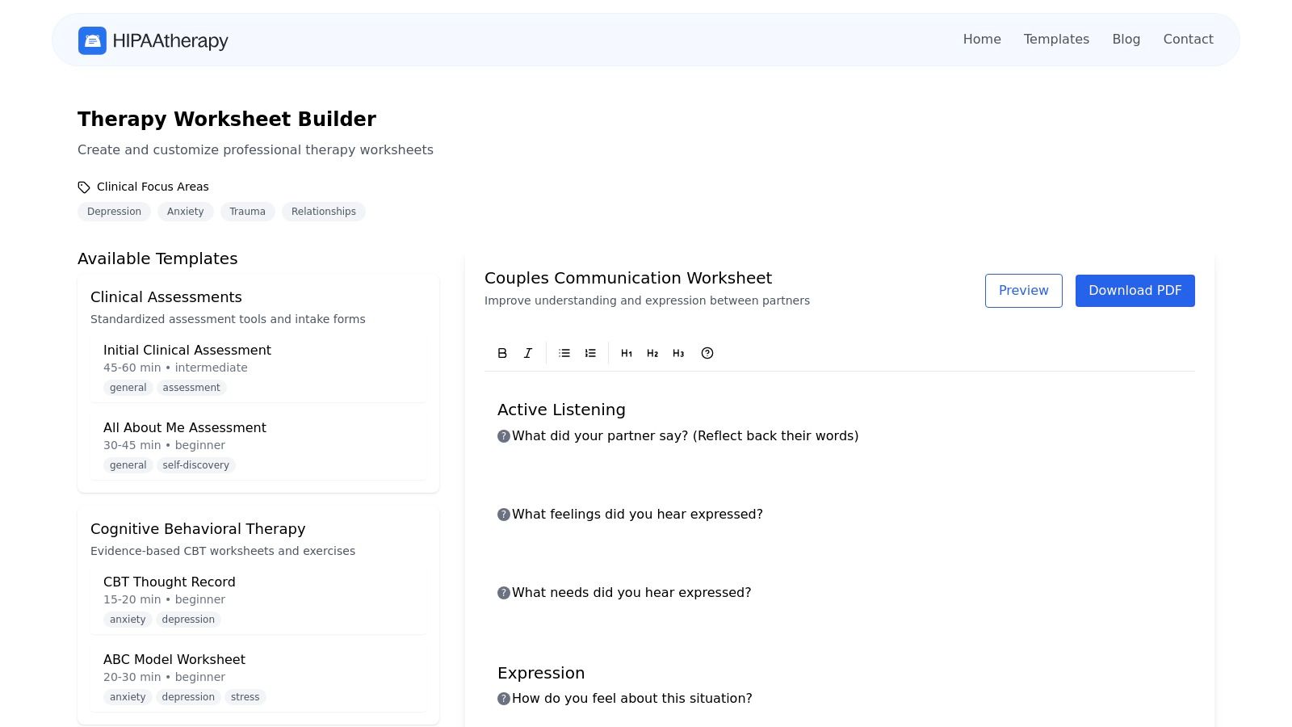
Task: Download the worksheet as PDF
Action: click(1135, 291)
